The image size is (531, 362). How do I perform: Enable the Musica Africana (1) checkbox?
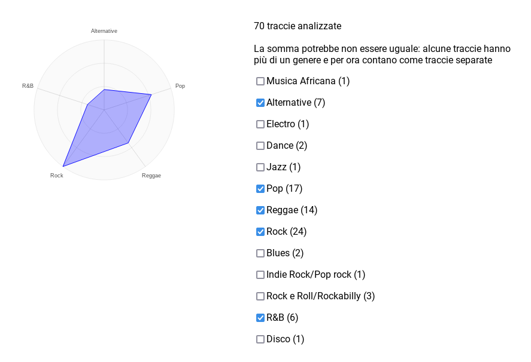point(260,81)
